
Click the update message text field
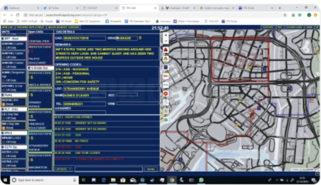[109, 169]
